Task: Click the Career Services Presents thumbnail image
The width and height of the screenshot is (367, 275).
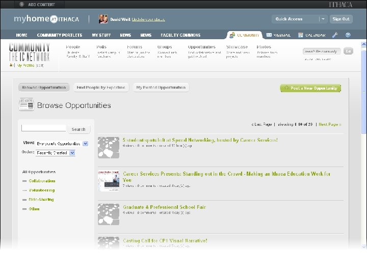Action: coord(109,181)
